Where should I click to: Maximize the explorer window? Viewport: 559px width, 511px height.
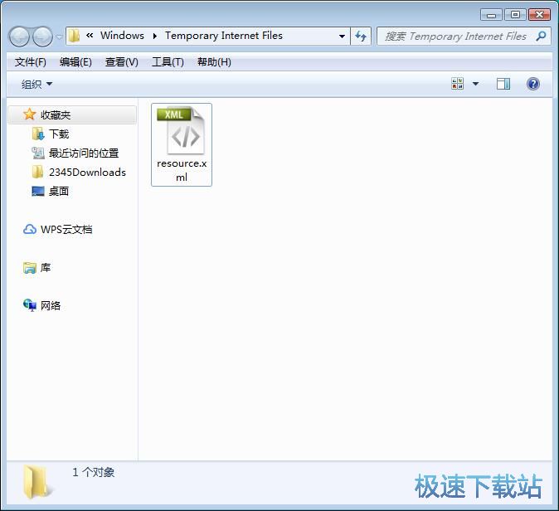tap(515, 15)
